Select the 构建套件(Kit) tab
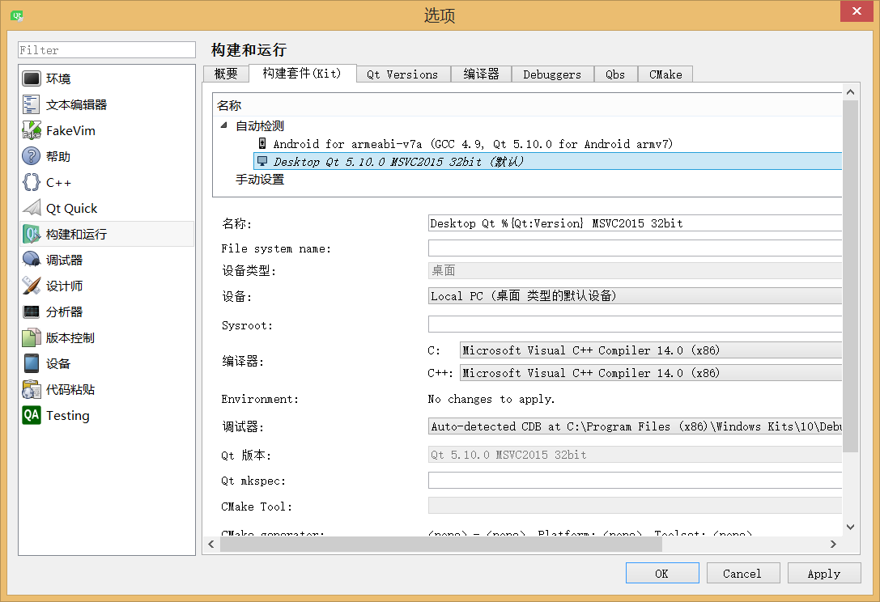 tap(302, 73)
